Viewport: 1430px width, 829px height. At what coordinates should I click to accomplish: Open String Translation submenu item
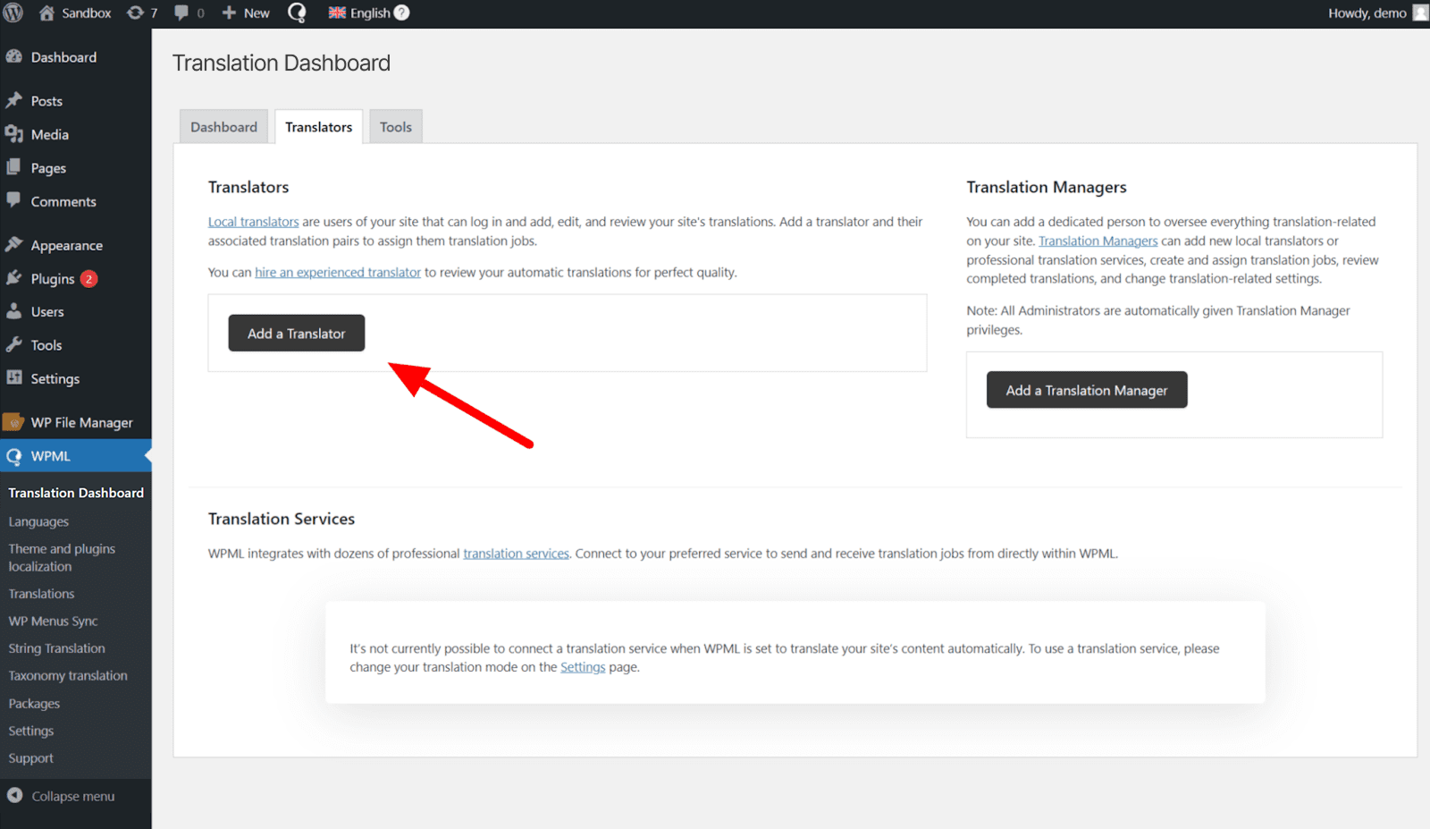click(56, 648)
